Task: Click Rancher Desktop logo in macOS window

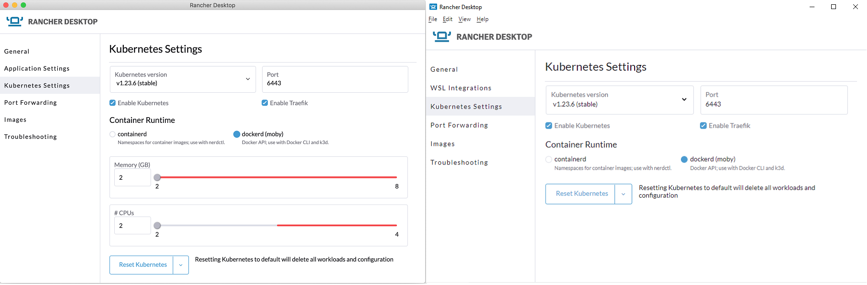Action: (14, 22)
